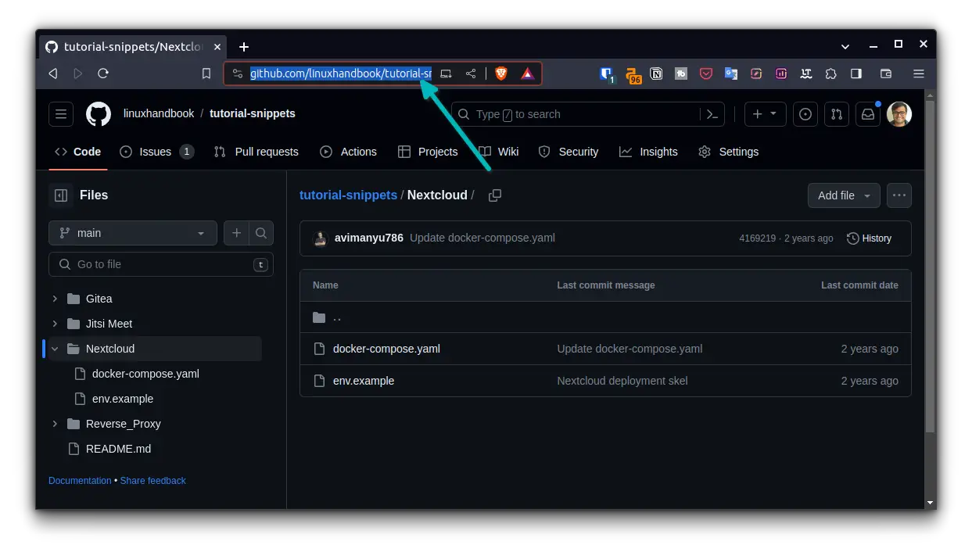Screen dimensions: 972x559
Task: View commit History
Action: 870,238
